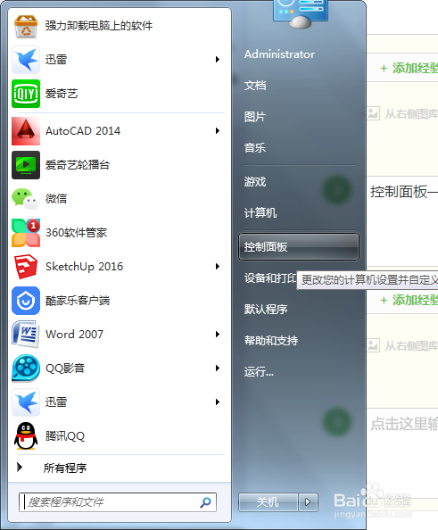Open 计算机 from the start menu
The height and width of the screenshot is (530, 438).
[260, 213]
